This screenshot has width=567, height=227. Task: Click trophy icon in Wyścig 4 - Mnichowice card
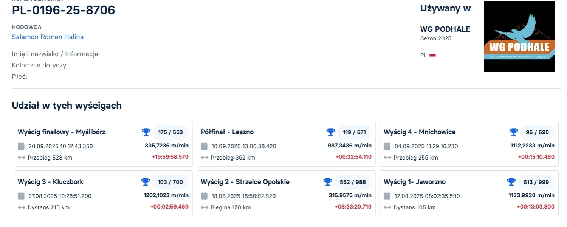513,132
